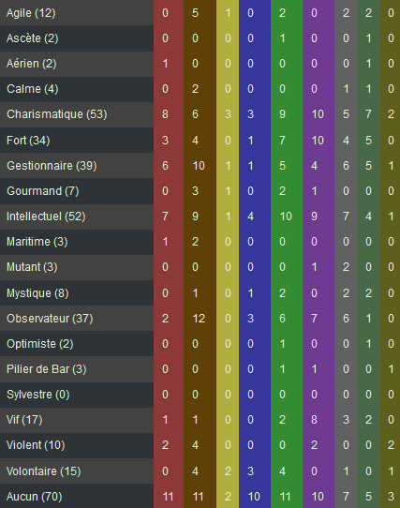Click brown cell 5 in Agile row
Screen dimensions: 400x508
[195, 13]
